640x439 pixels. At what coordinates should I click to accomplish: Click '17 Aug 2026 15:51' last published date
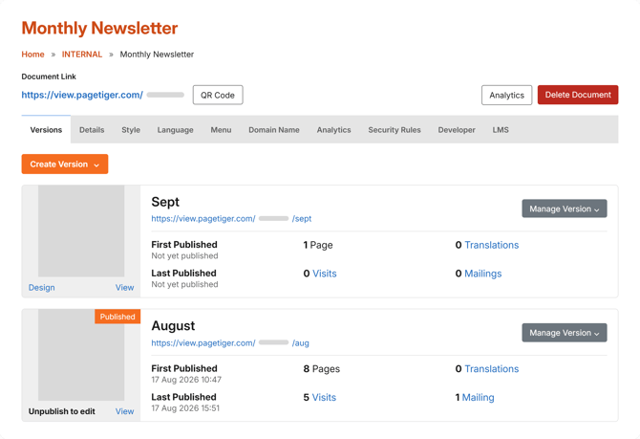[185, 408]
